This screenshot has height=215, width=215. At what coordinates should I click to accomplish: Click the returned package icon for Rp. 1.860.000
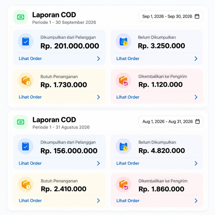123,184
